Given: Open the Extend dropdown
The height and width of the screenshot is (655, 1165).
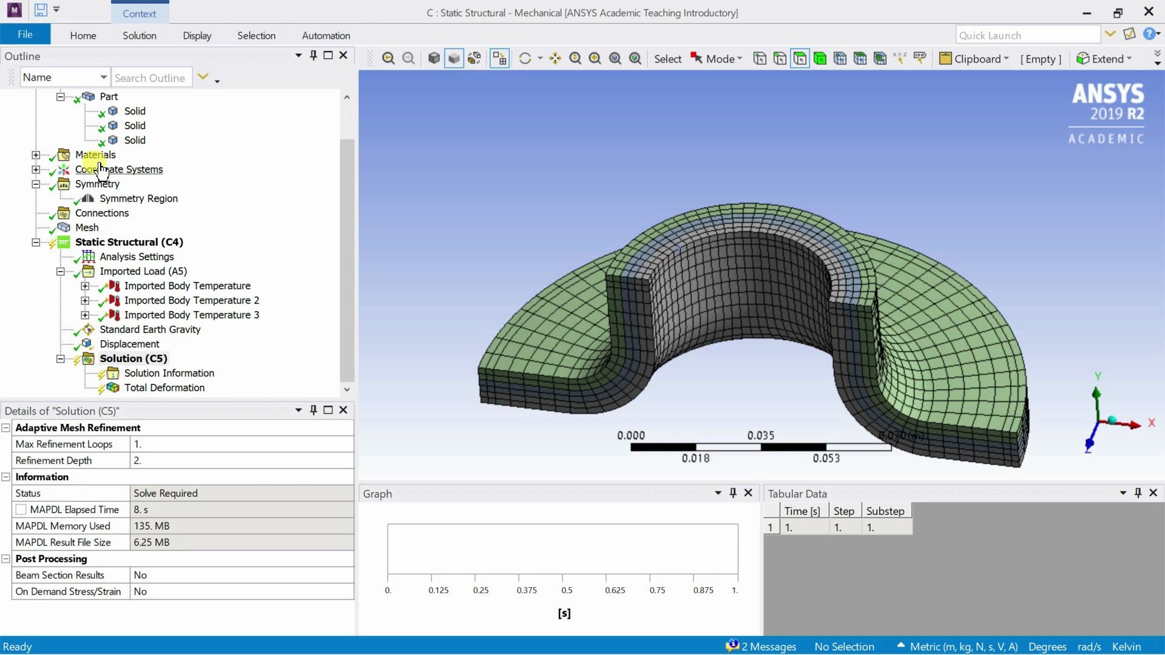Looking at the screenshot, I should tap(1104, 58).
